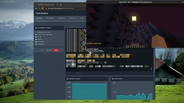184x103 pixels.
Task: Click the console command input field
Action: coord(109,73)
